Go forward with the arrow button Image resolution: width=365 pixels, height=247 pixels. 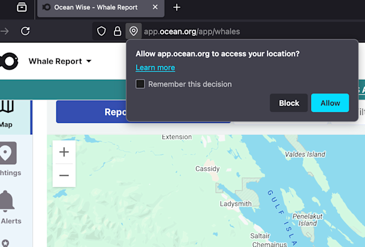[4, 31]
